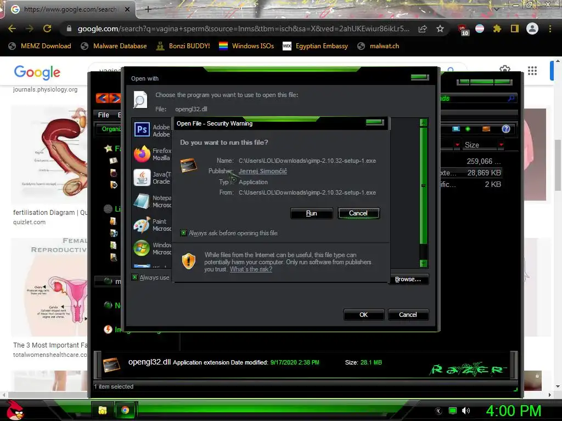Click scrollbar down arrow in program list
Screen dimensions: 562x421
point(423,263)
